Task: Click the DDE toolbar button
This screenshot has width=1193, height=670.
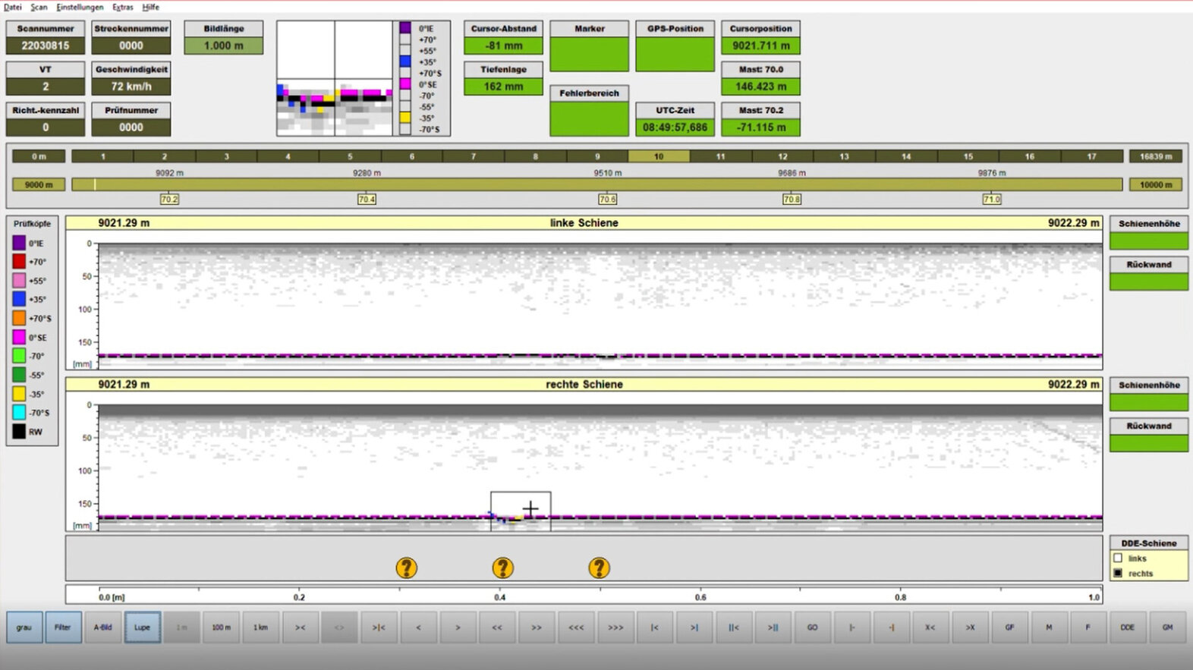Action: (1128, 628)
